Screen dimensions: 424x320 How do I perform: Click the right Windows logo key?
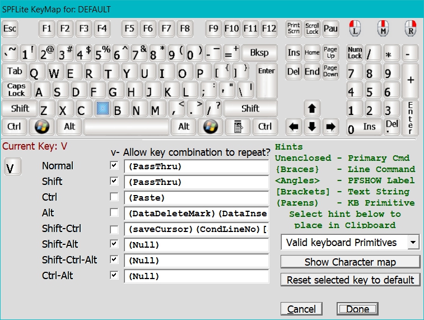pos(211,127)
